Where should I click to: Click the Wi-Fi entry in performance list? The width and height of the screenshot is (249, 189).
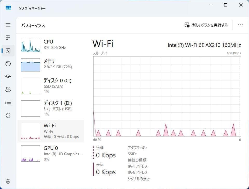pos(51,131)
